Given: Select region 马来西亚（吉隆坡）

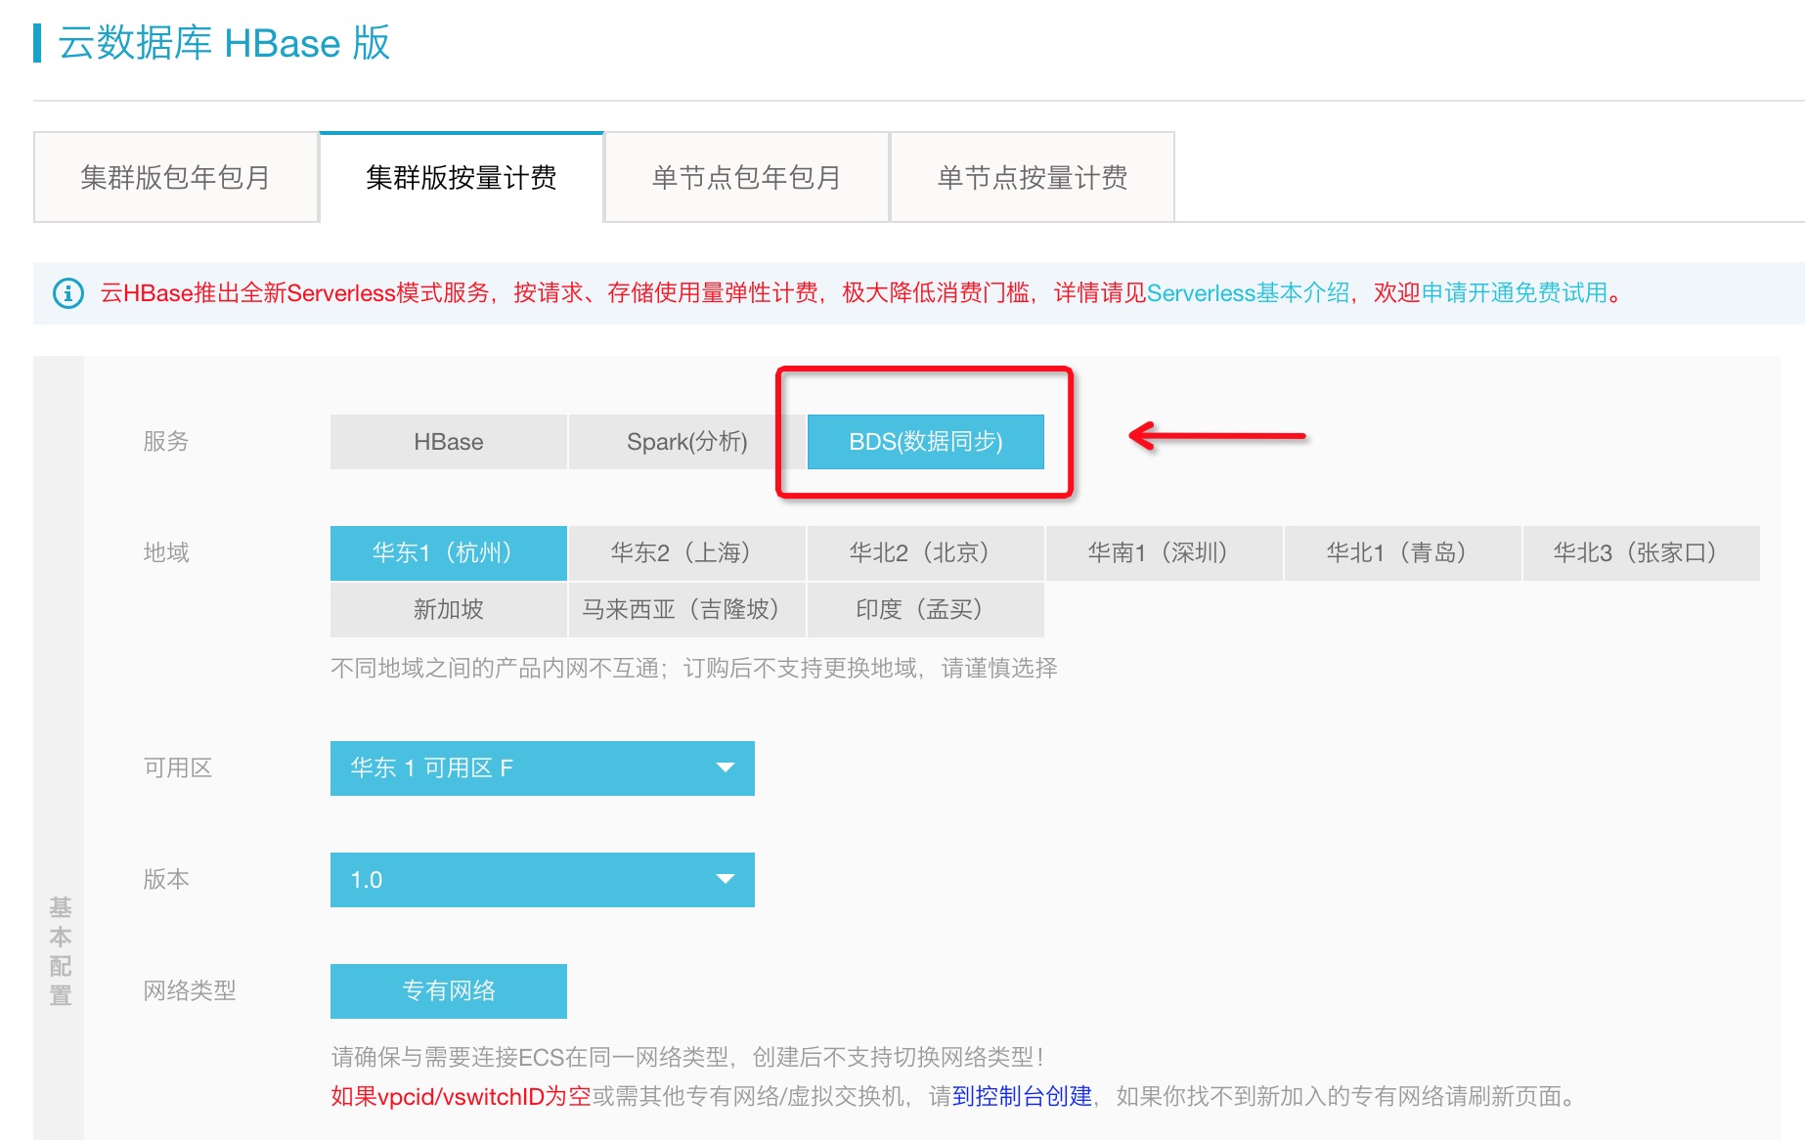Looking at the screenshot, I should point(687,610).
